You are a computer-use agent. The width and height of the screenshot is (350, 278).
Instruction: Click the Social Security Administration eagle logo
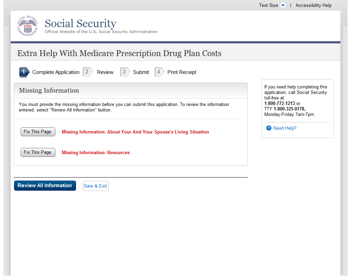[x=28, y=26]
